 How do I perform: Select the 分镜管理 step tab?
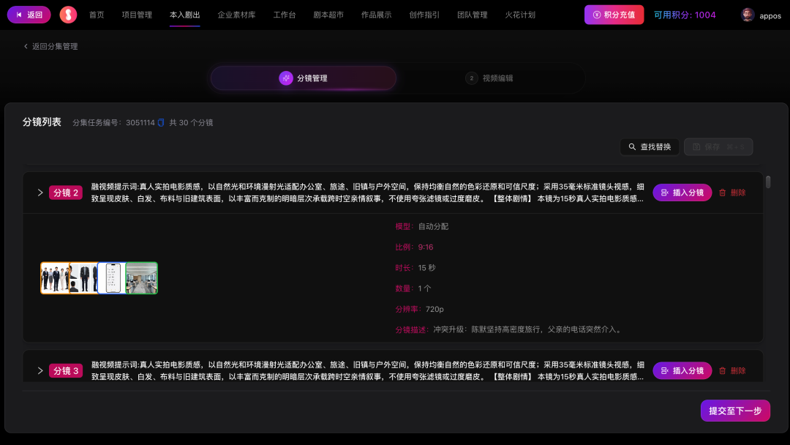(x=304, y=78)
